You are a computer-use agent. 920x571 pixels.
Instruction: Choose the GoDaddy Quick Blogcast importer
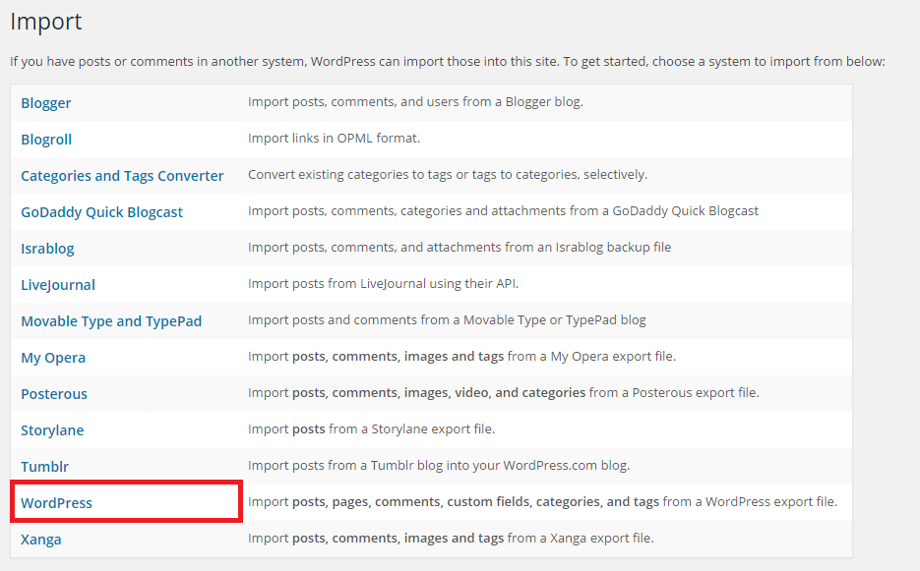click(x=101, y=212)
